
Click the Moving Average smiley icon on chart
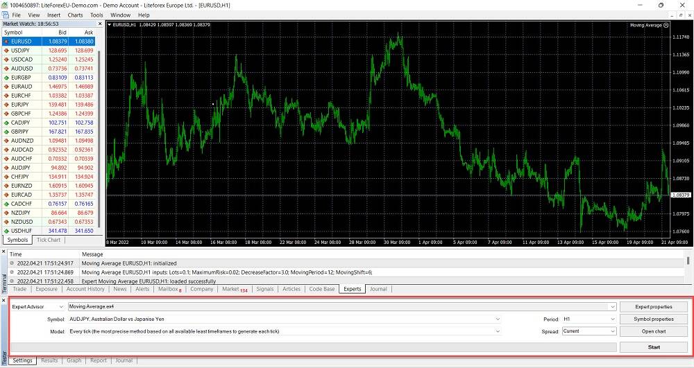(666, 25)
